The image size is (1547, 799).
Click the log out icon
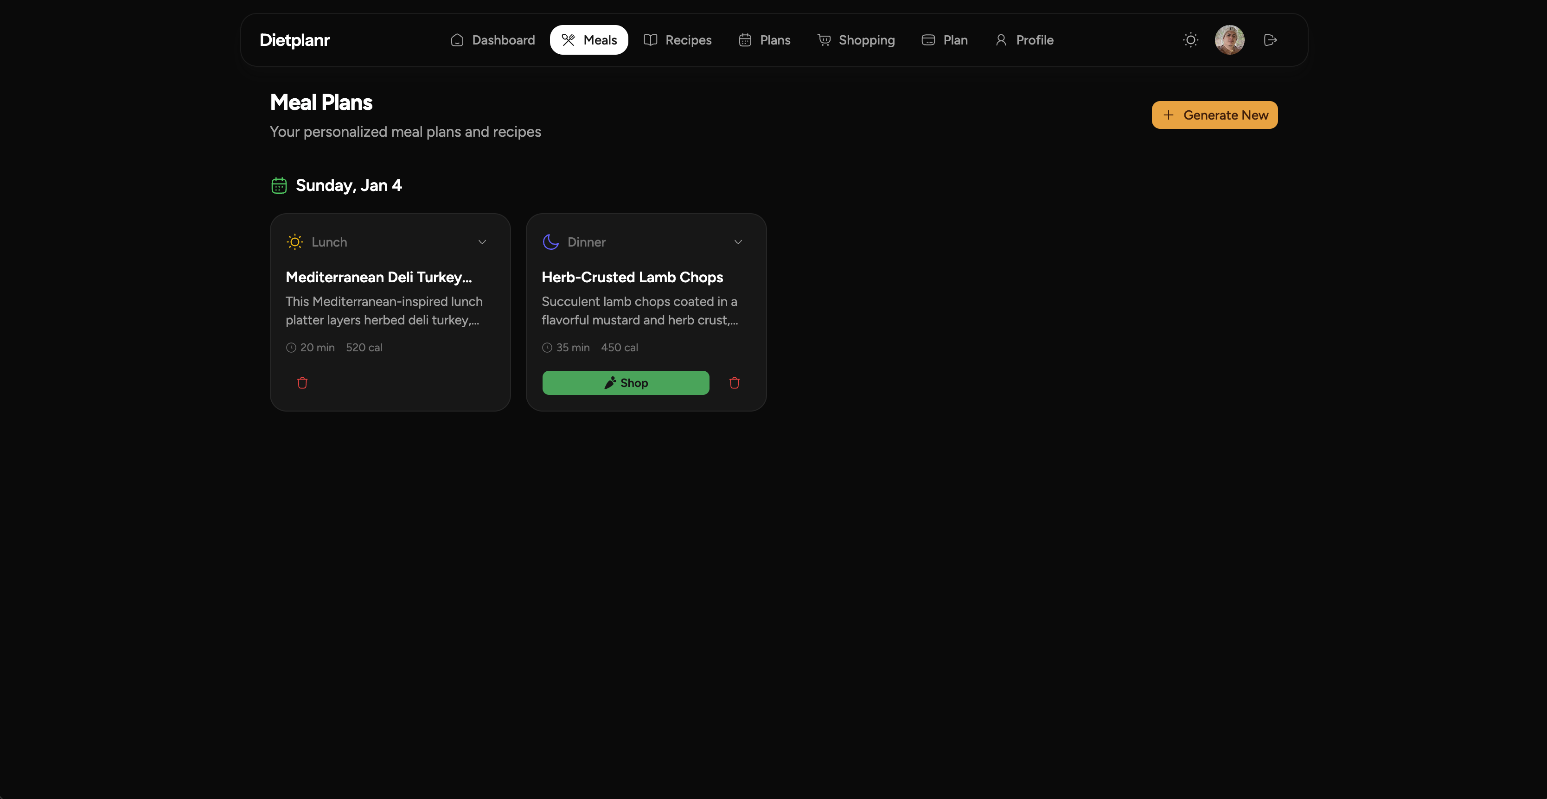1270,39
